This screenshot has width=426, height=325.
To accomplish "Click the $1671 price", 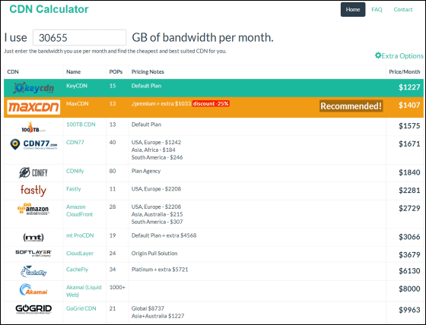I will pos(409,144).
